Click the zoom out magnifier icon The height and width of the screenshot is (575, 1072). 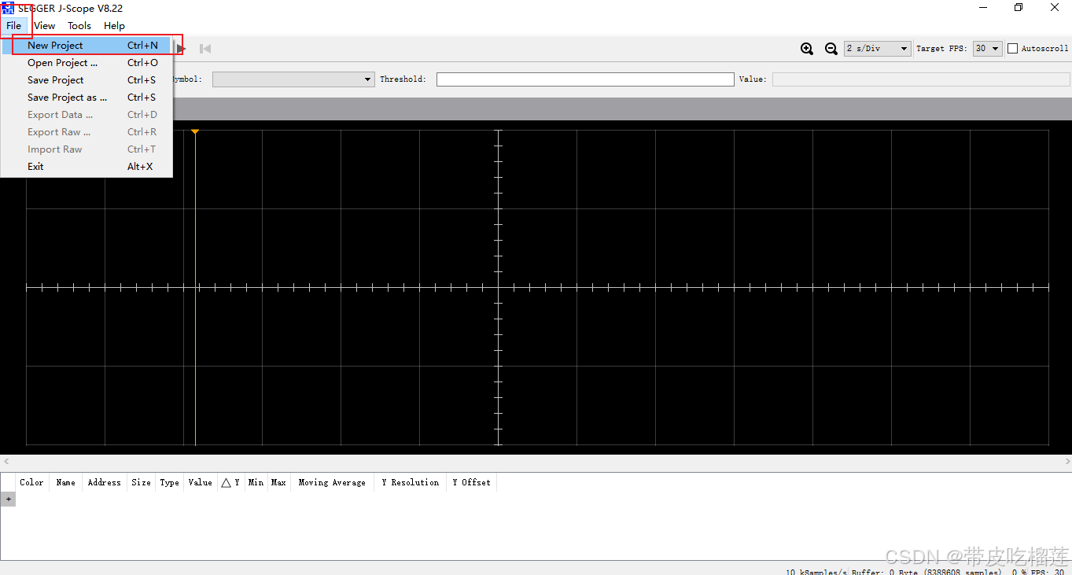click(831, 49)
